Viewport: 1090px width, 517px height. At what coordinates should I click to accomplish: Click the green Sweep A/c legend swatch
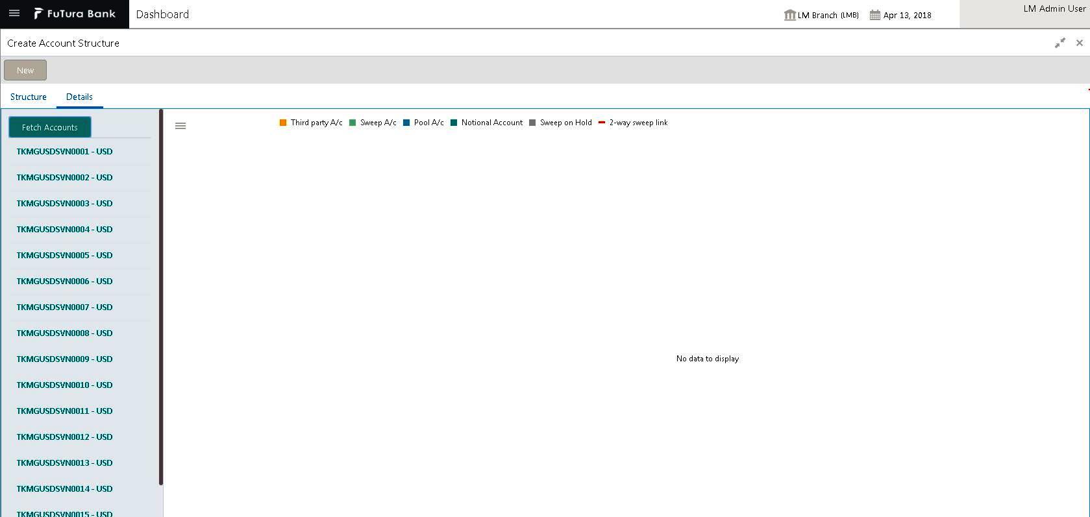[353, 123]
